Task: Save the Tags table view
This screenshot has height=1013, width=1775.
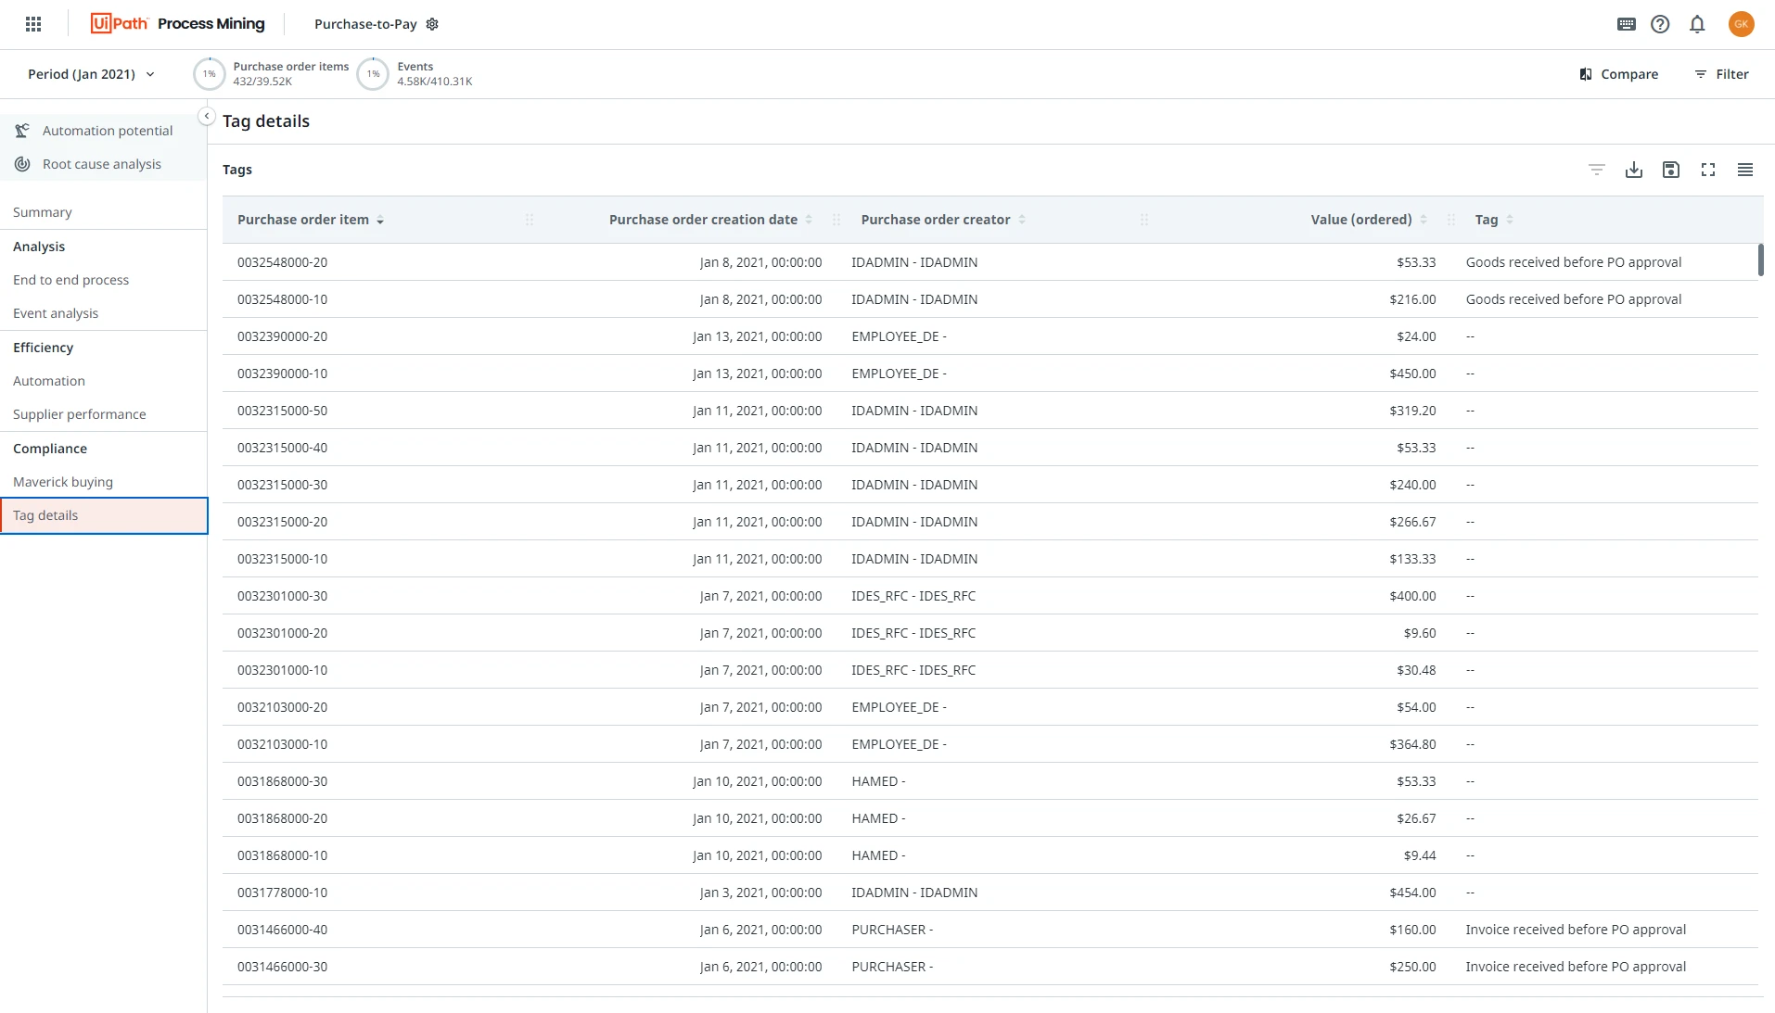Action: pyautogui.click(x=1671, y=170)
